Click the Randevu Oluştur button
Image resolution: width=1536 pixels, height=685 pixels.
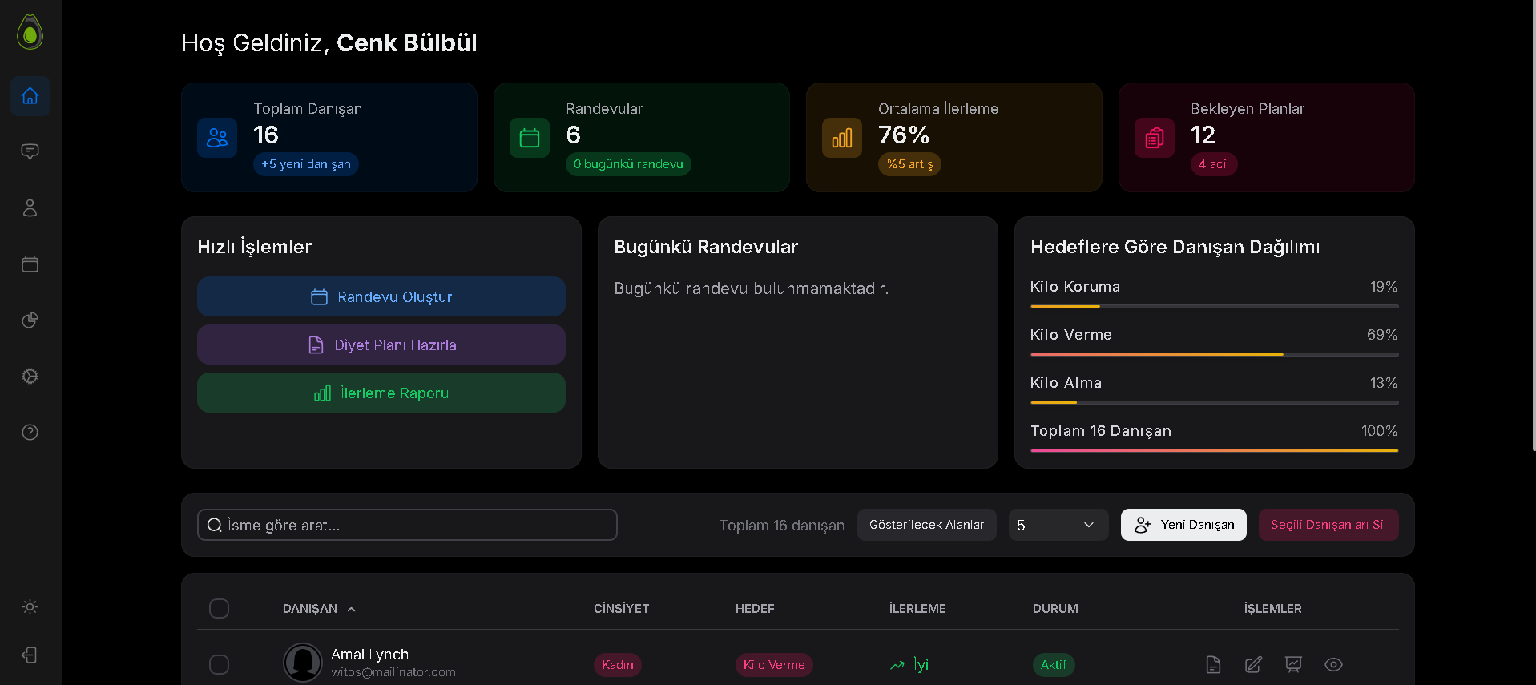point(381,297)
